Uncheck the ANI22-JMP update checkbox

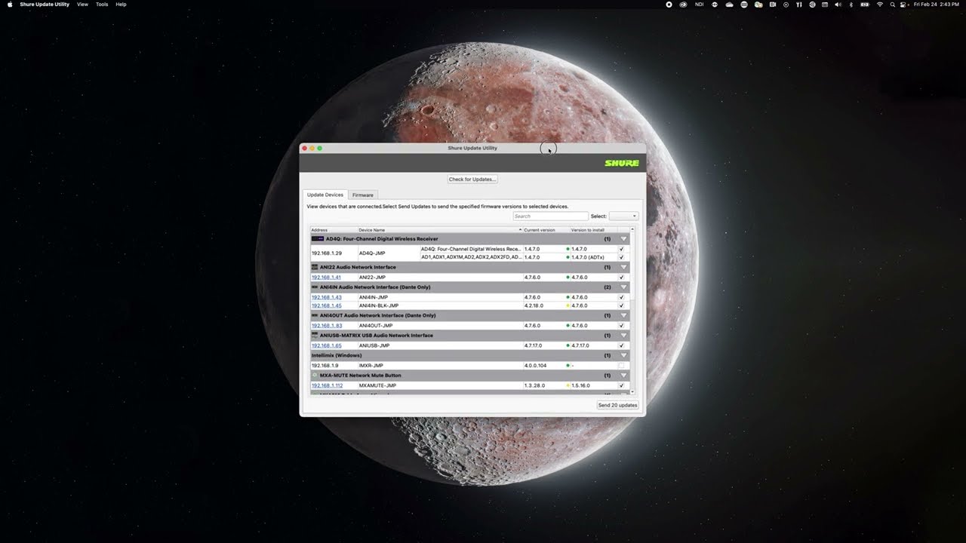point(622,278)
